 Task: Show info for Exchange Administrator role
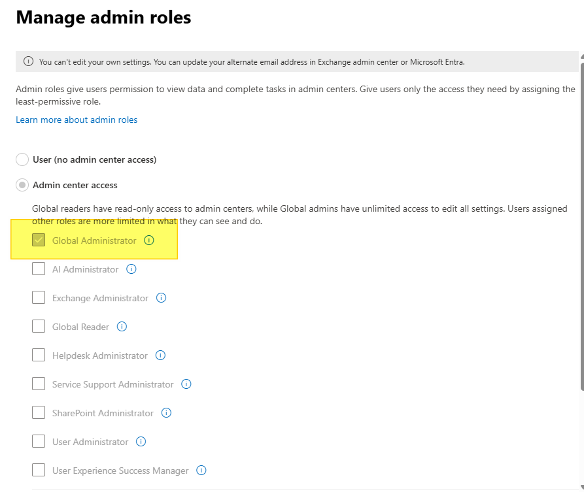pos(161,298)
